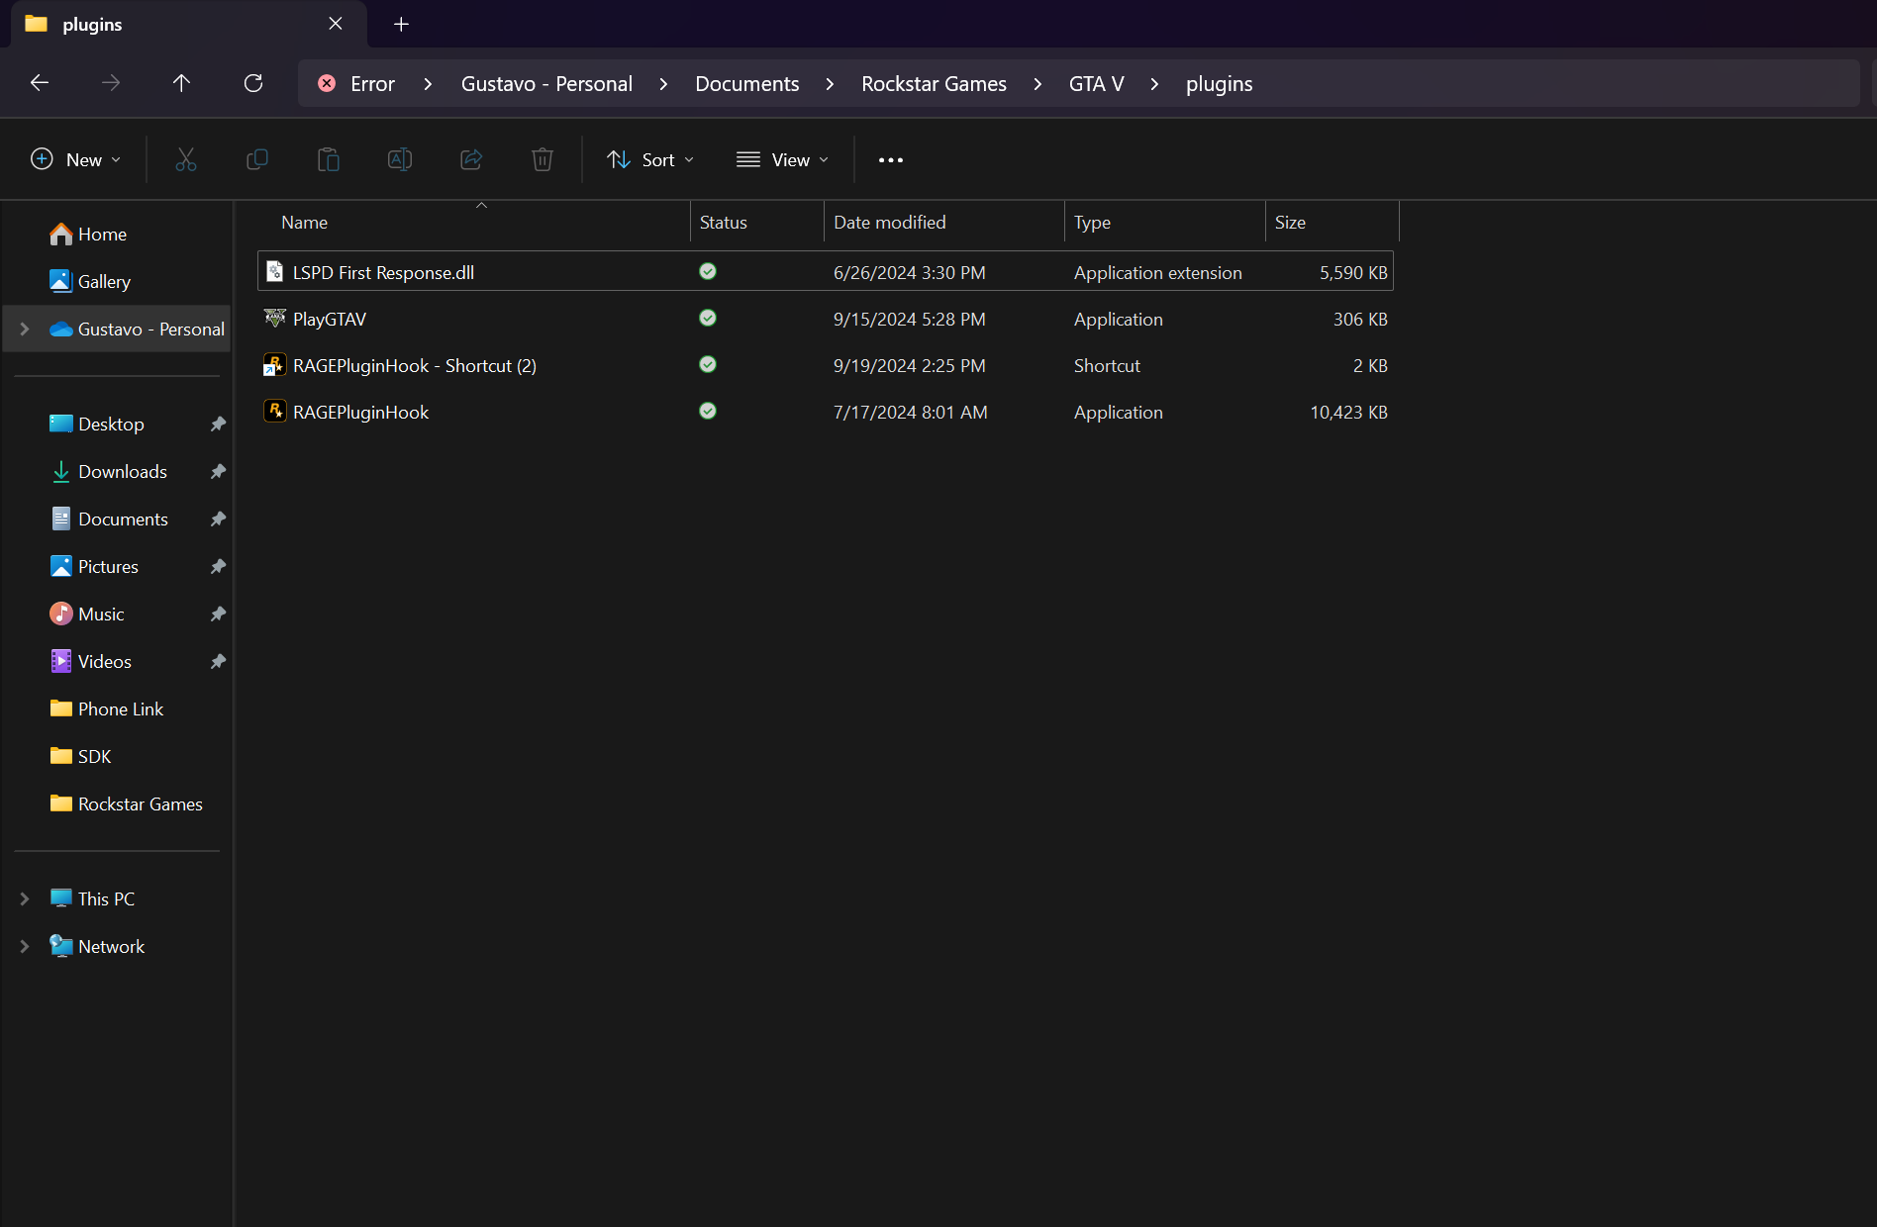Click the Share icon in toolbar
Screen dimensions: 1877x1227
coord(471,159)
